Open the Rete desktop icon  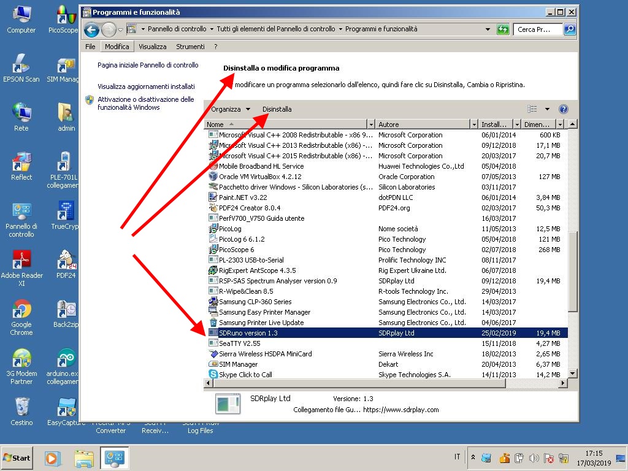pos(21,117)
